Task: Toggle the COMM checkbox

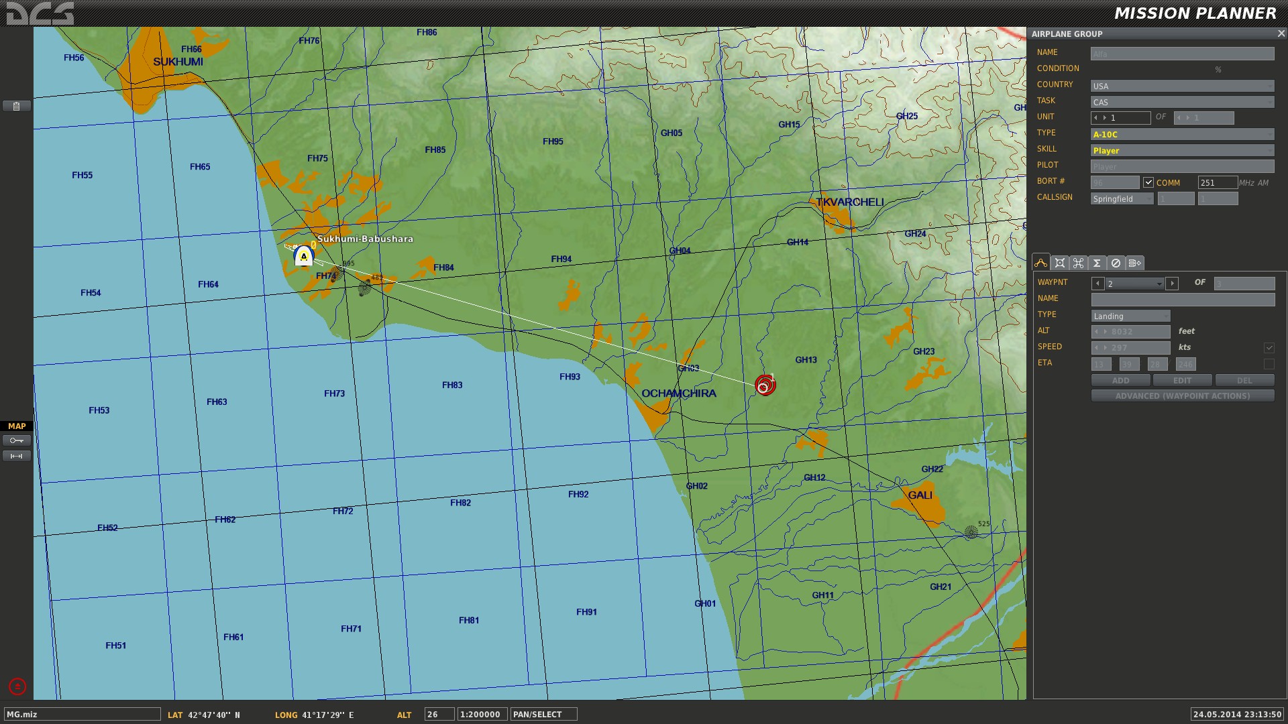Action: (1148, 182)
